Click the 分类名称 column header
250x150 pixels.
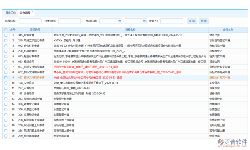(228, 30)
